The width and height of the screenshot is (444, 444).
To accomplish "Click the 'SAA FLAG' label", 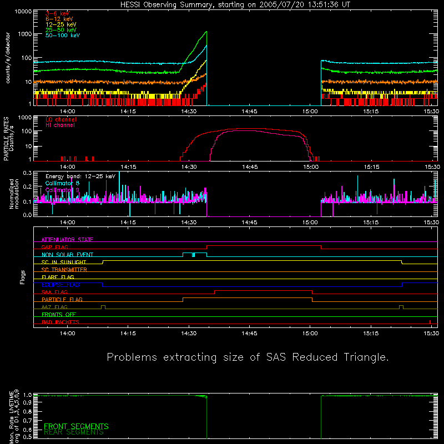I will tap(54, 292).
